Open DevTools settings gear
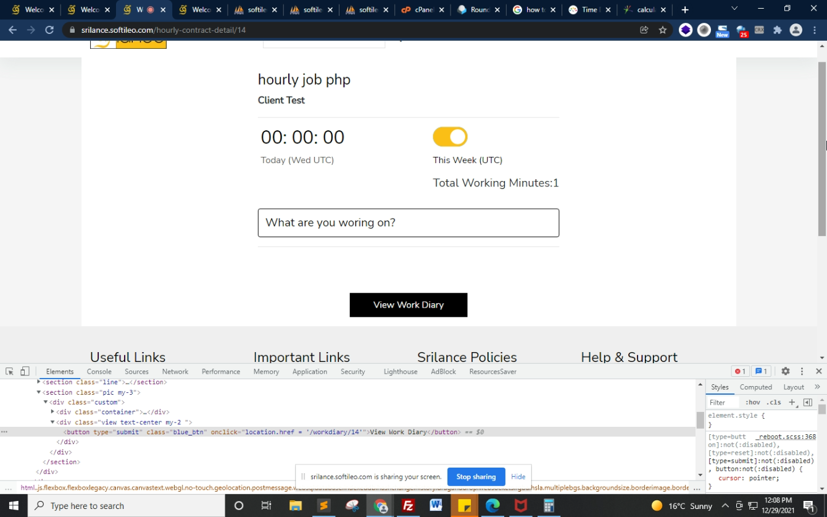Screen dimensions: 827x517 785,371
